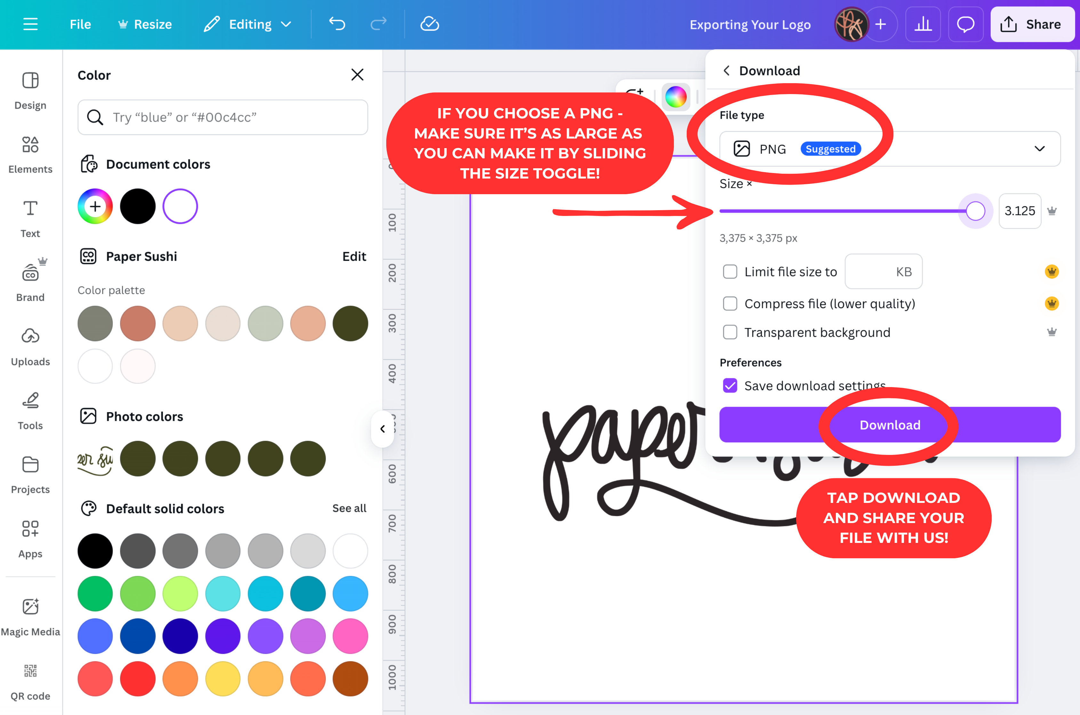Check Compress file (lower quality)

pos(730,304)
